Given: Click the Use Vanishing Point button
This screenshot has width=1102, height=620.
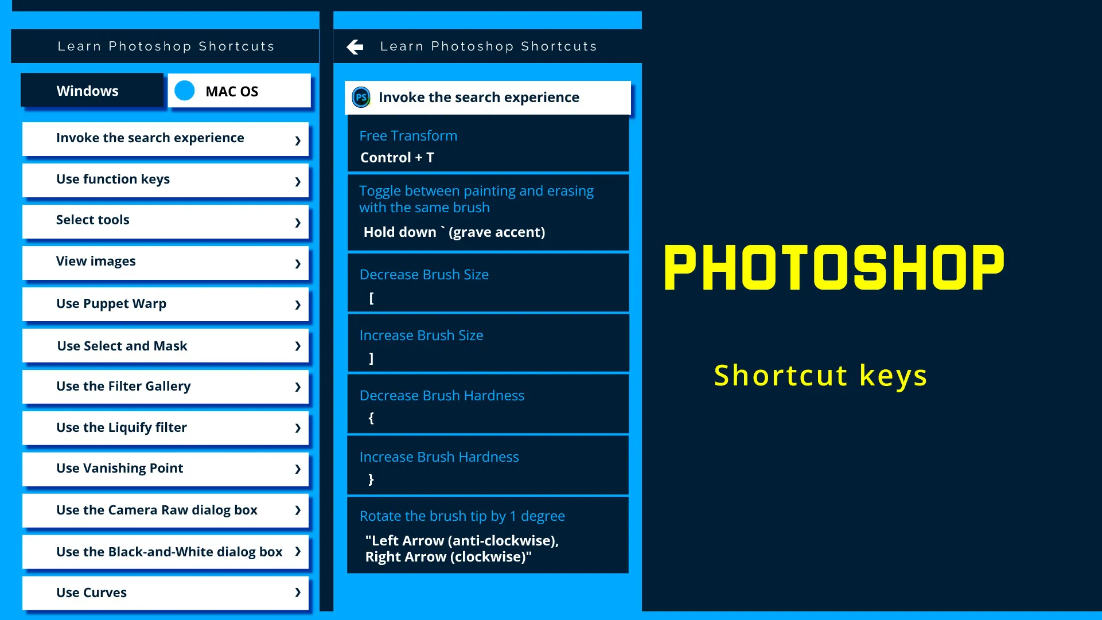Looking at the screenshot, I should coord(165,468).
